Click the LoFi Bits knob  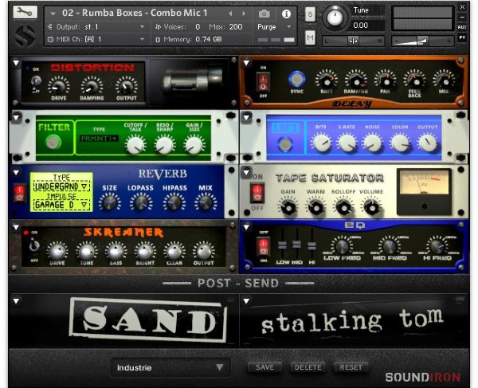322,143
